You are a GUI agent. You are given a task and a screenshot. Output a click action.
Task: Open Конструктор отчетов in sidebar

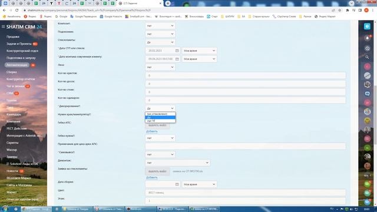click(x=21, y=79)
